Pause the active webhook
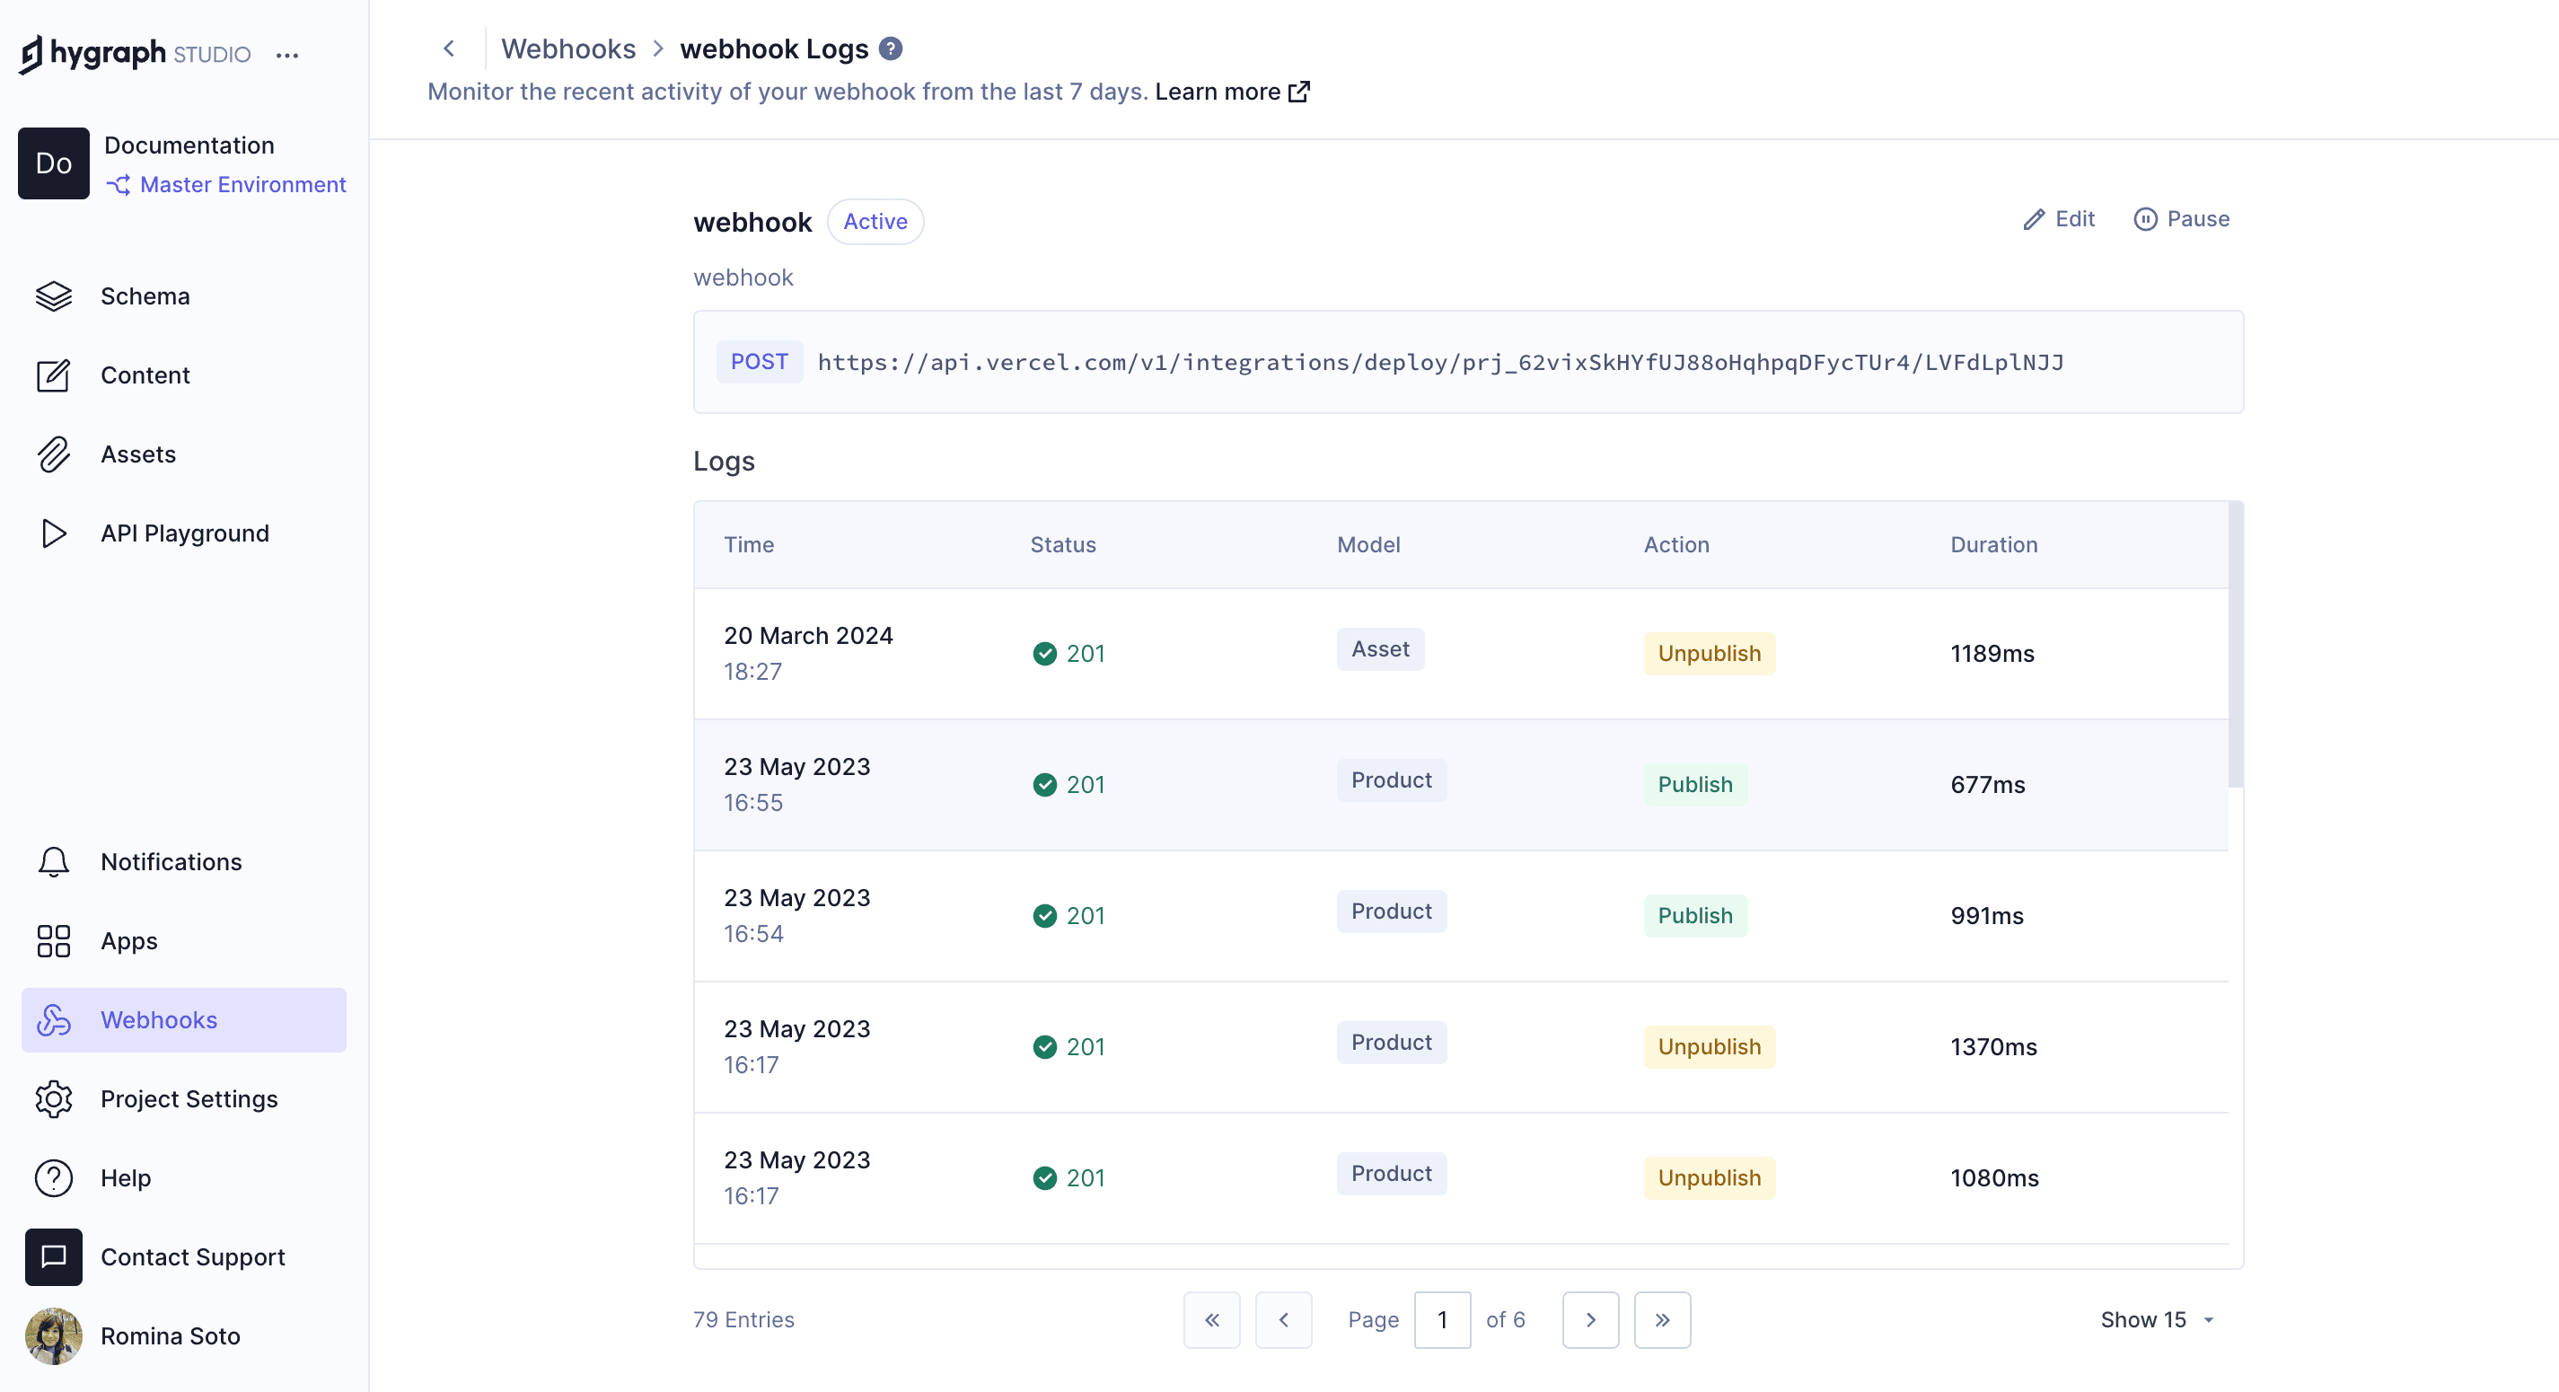Viewport: 2559px width, 1392px height. [2182, 218]
